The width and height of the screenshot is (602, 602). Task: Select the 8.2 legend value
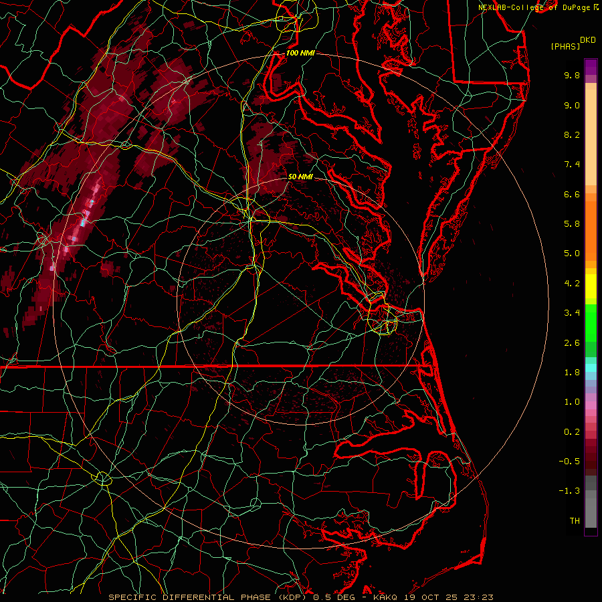(572, 134)
